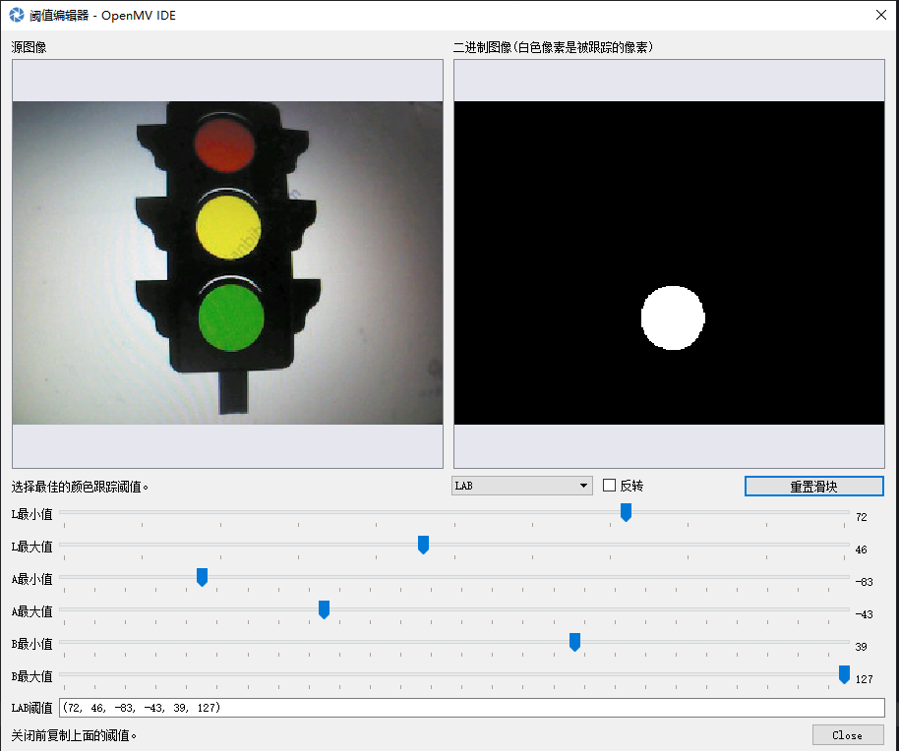
Task: Click the red traffic light in source image
Action: tap(224, 144)
